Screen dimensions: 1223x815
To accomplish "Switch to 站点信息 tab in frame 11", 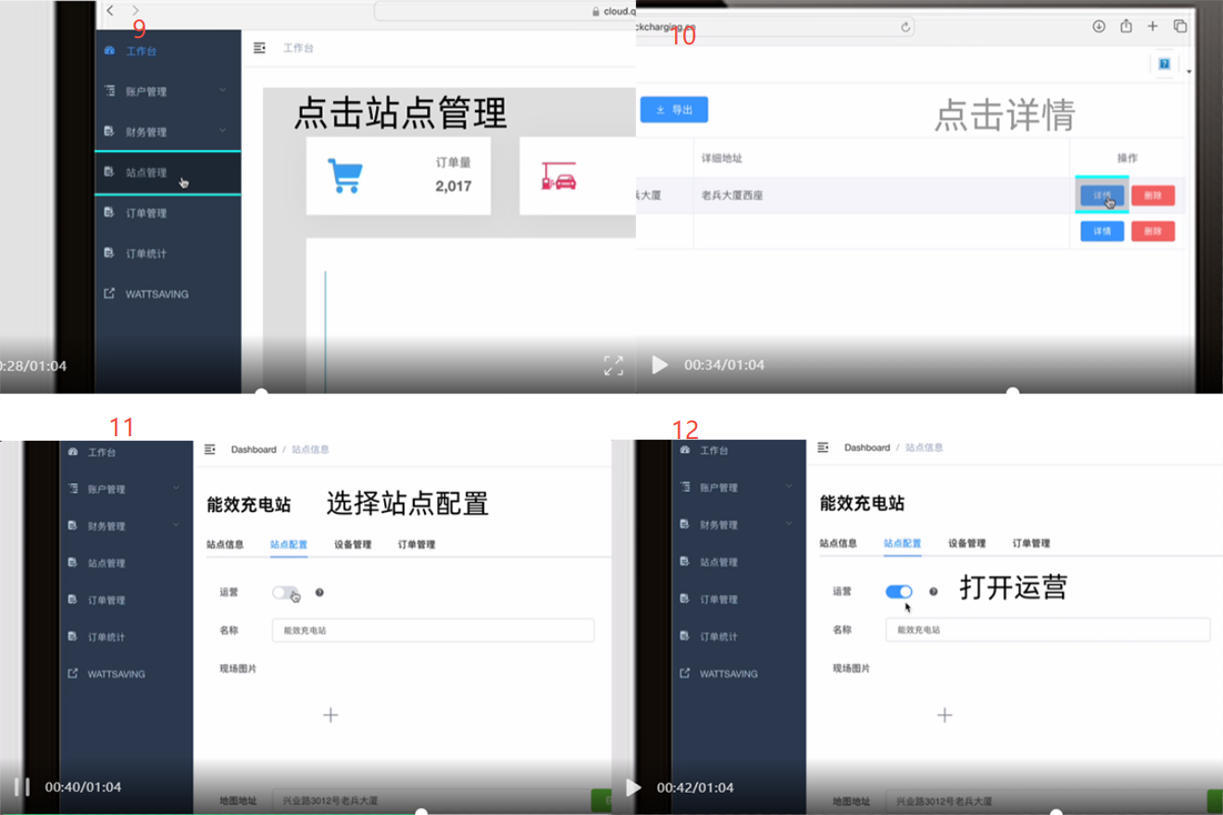I will point(225,545).
